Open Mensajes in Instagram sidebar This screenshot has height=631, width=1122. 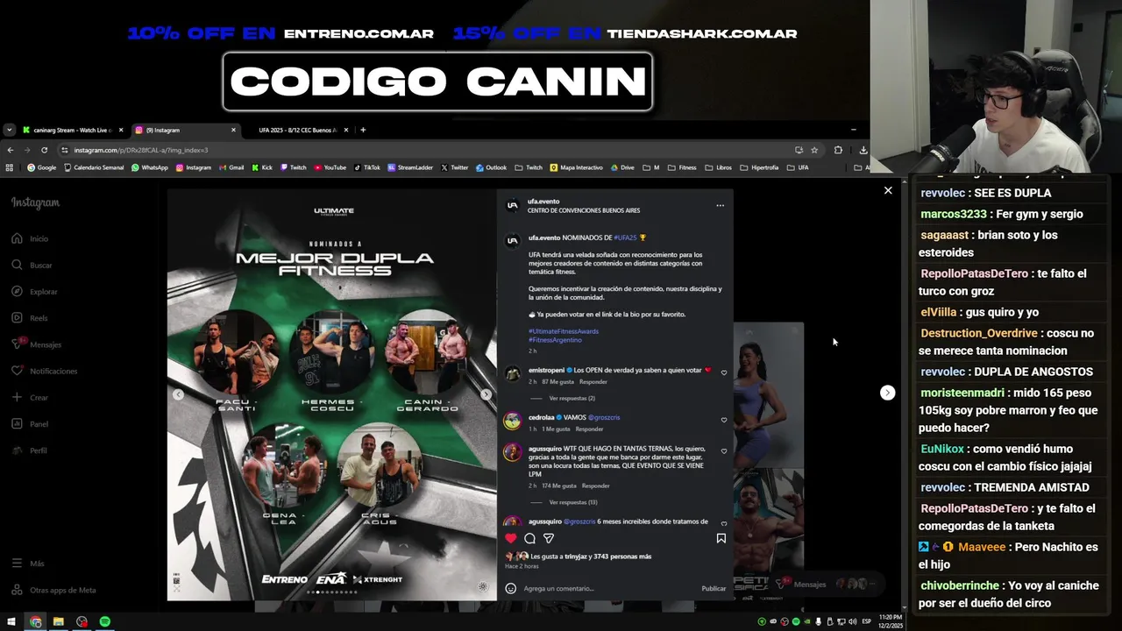[x=36, y=344]
